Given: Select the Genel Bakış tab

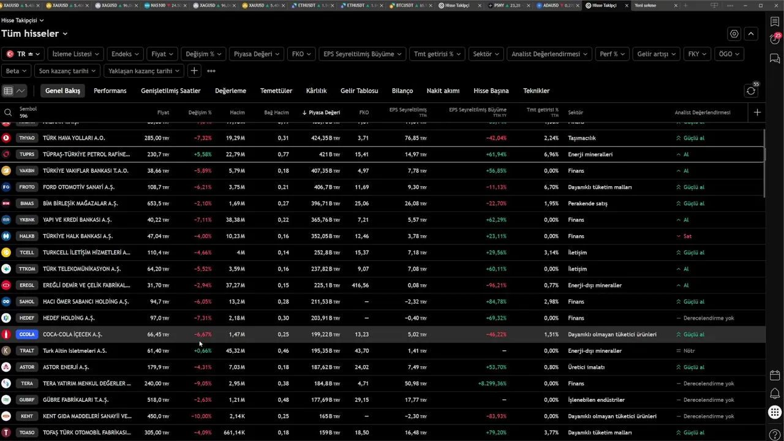Looking at the screenshot, I should point(62,91).
